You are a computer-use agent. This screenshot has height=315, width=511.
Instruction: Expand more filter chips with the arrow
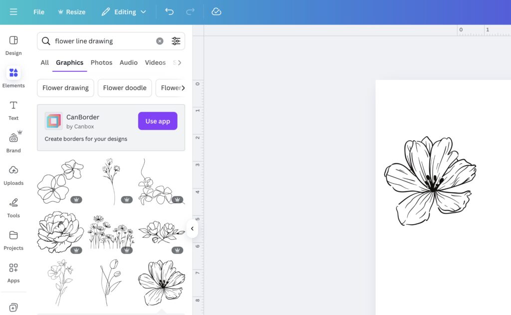coord(184,88)
